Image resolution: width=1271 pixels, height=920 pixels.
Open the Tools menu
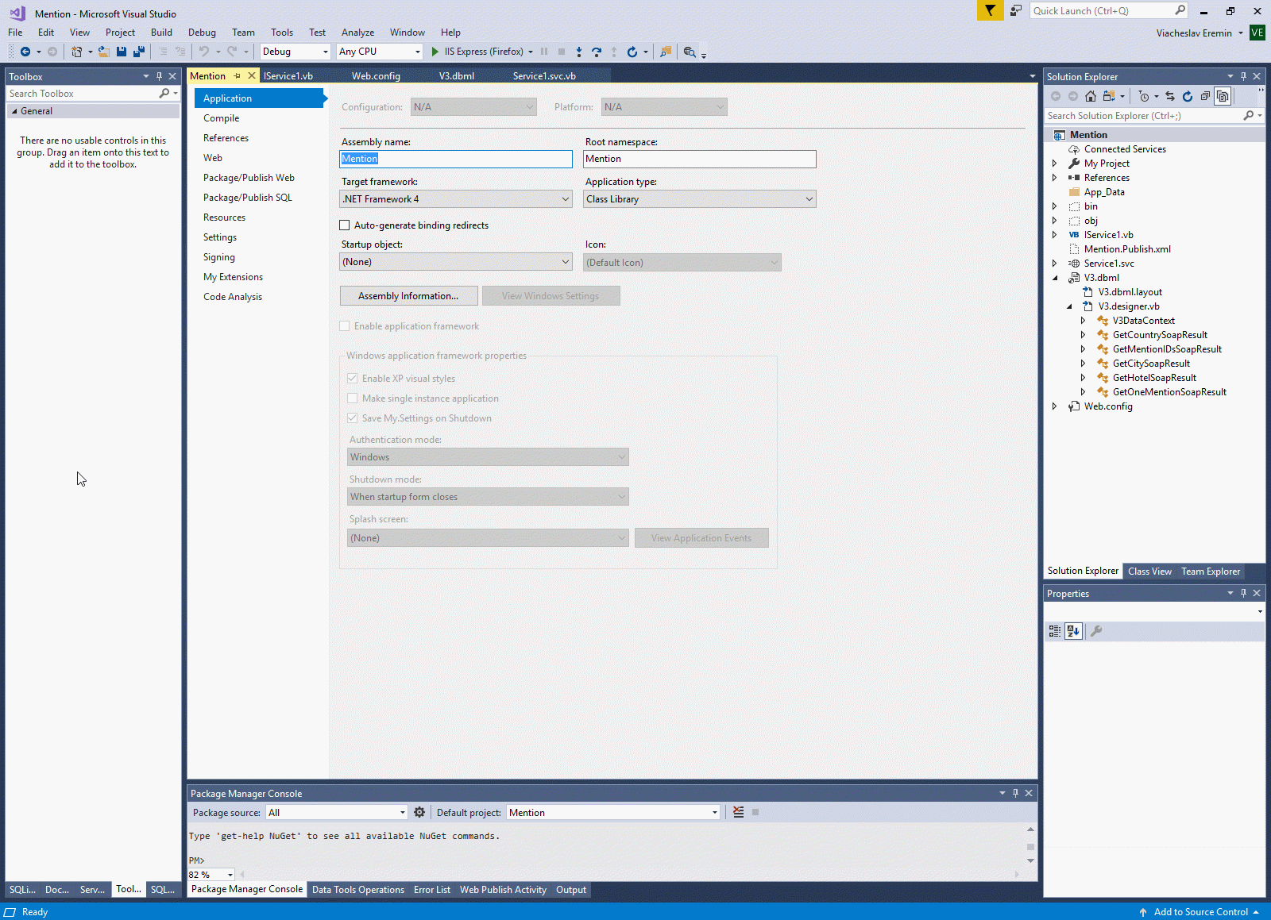click(x=282, y=33)
